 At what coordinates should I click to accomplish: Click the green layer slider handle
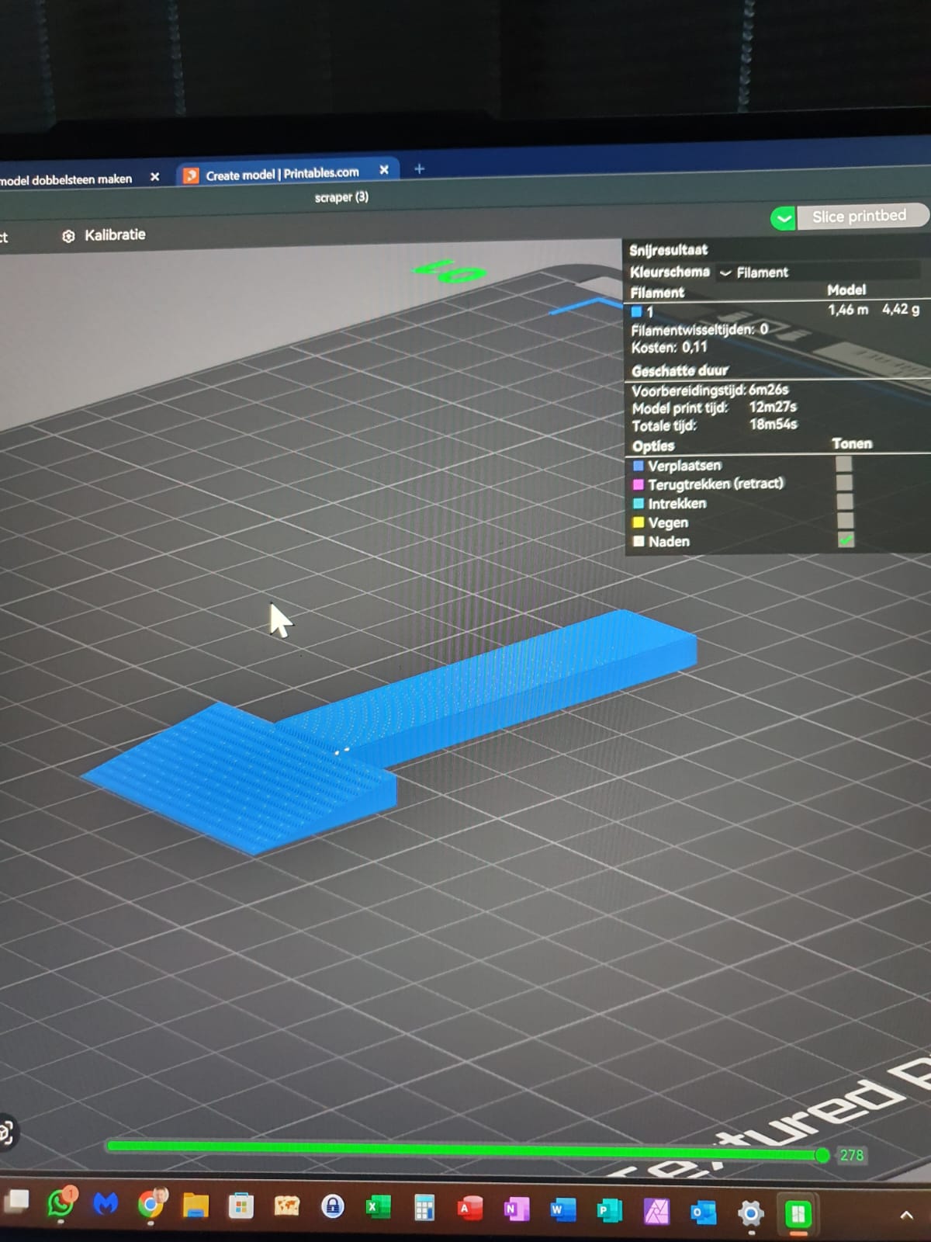tap(822, 1156)
